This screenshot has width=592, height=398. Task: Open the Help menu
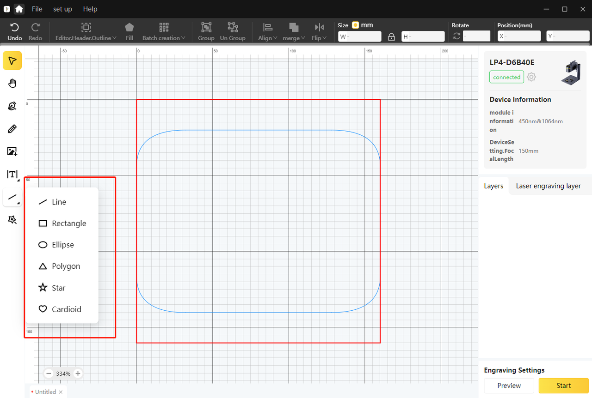(x=90, y=9)
